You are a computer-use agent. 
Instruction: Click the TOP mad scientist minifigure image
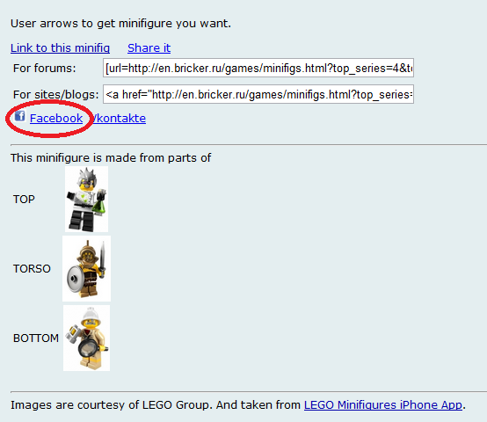point(87,199)
